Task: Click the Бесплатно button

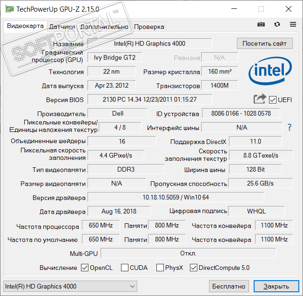Action: [229, 286]
